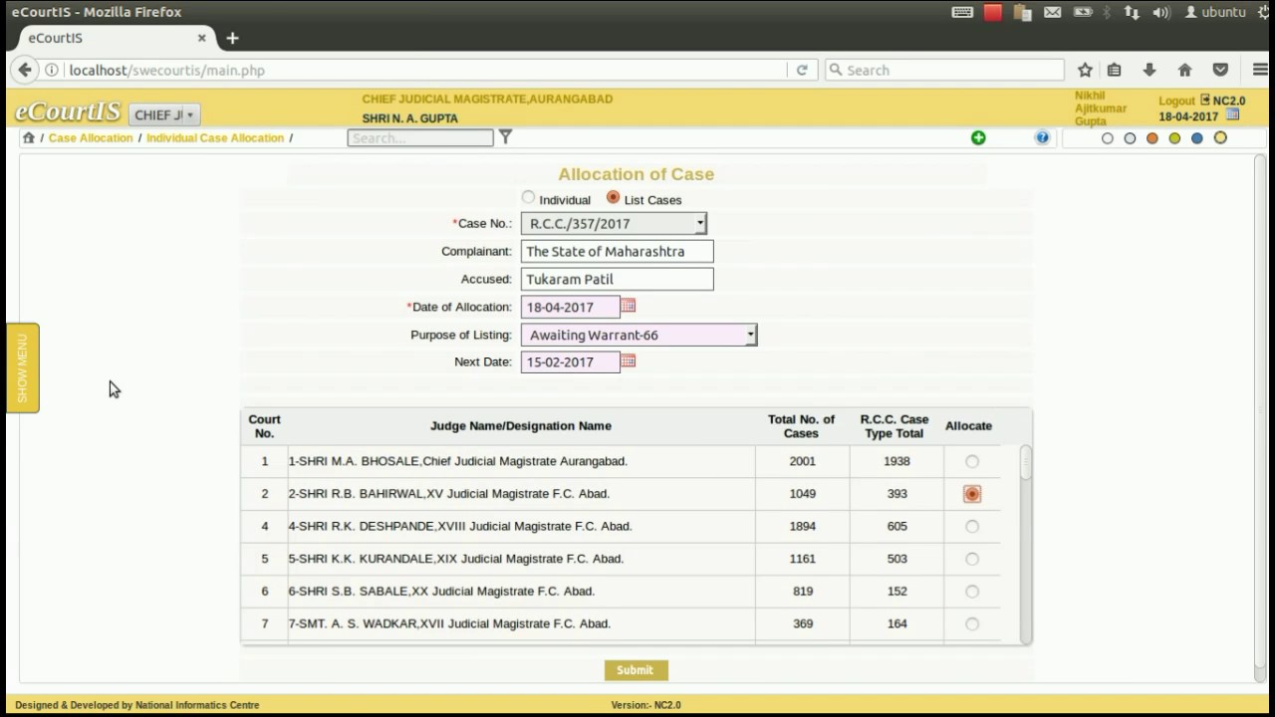
Task: Bookmark this page with star icon
Action: pyautogui.click(x=1085, y=70)
